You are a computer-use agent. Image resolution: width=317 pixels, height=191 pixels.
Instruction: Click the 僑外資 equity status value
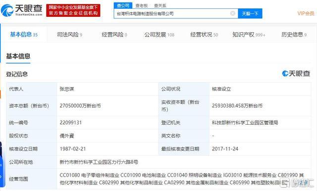click(67, 136)
